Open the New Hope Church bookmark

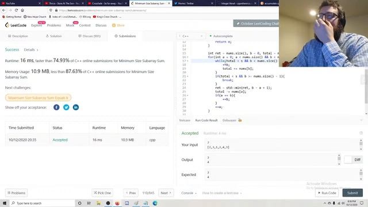pyautogui.click(x=35, y=17)
